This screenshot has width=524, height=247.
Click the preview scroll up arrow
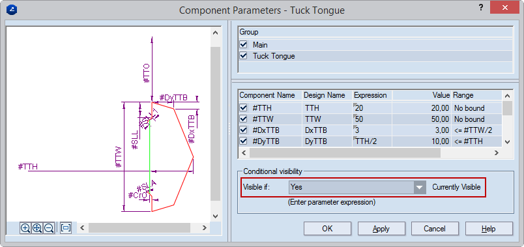coord(216,33)
